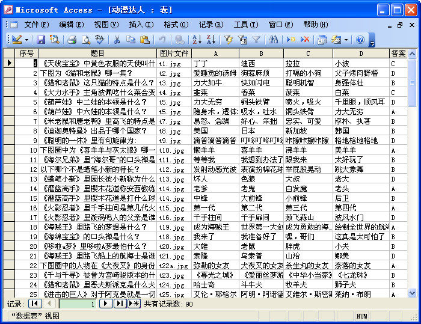Click cell 菠菜 in column C
Viewport: 421px width, 324px height.
coord(308,93)
